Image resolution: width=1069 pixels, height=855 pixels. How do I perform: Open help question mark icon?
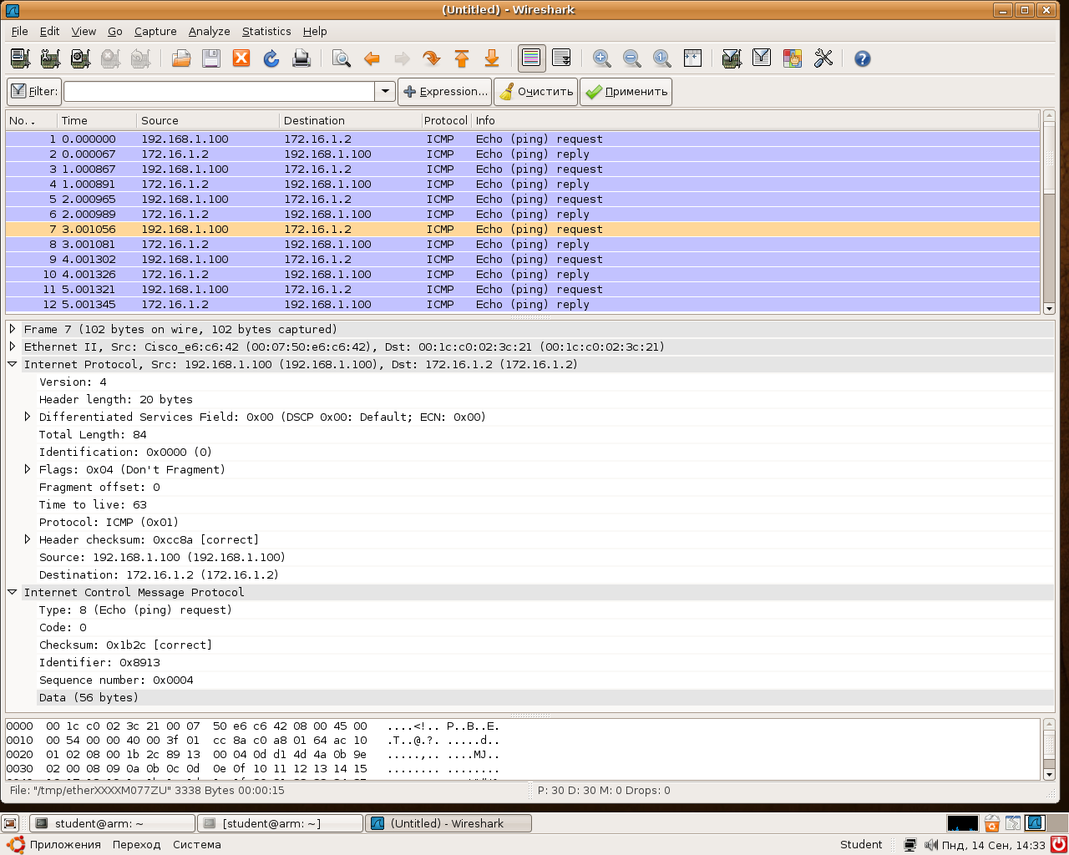coord(863,58)
